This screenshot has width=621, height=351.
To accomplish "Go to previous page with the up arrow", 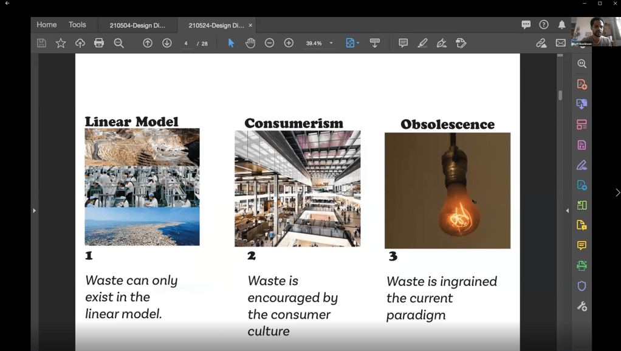I will point(148,43).
